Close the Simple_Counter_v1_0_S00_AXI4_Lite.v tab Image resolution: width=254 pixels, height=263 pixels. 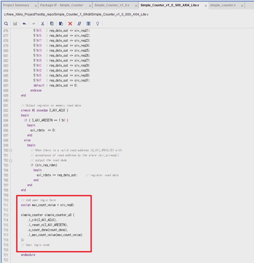206,6
